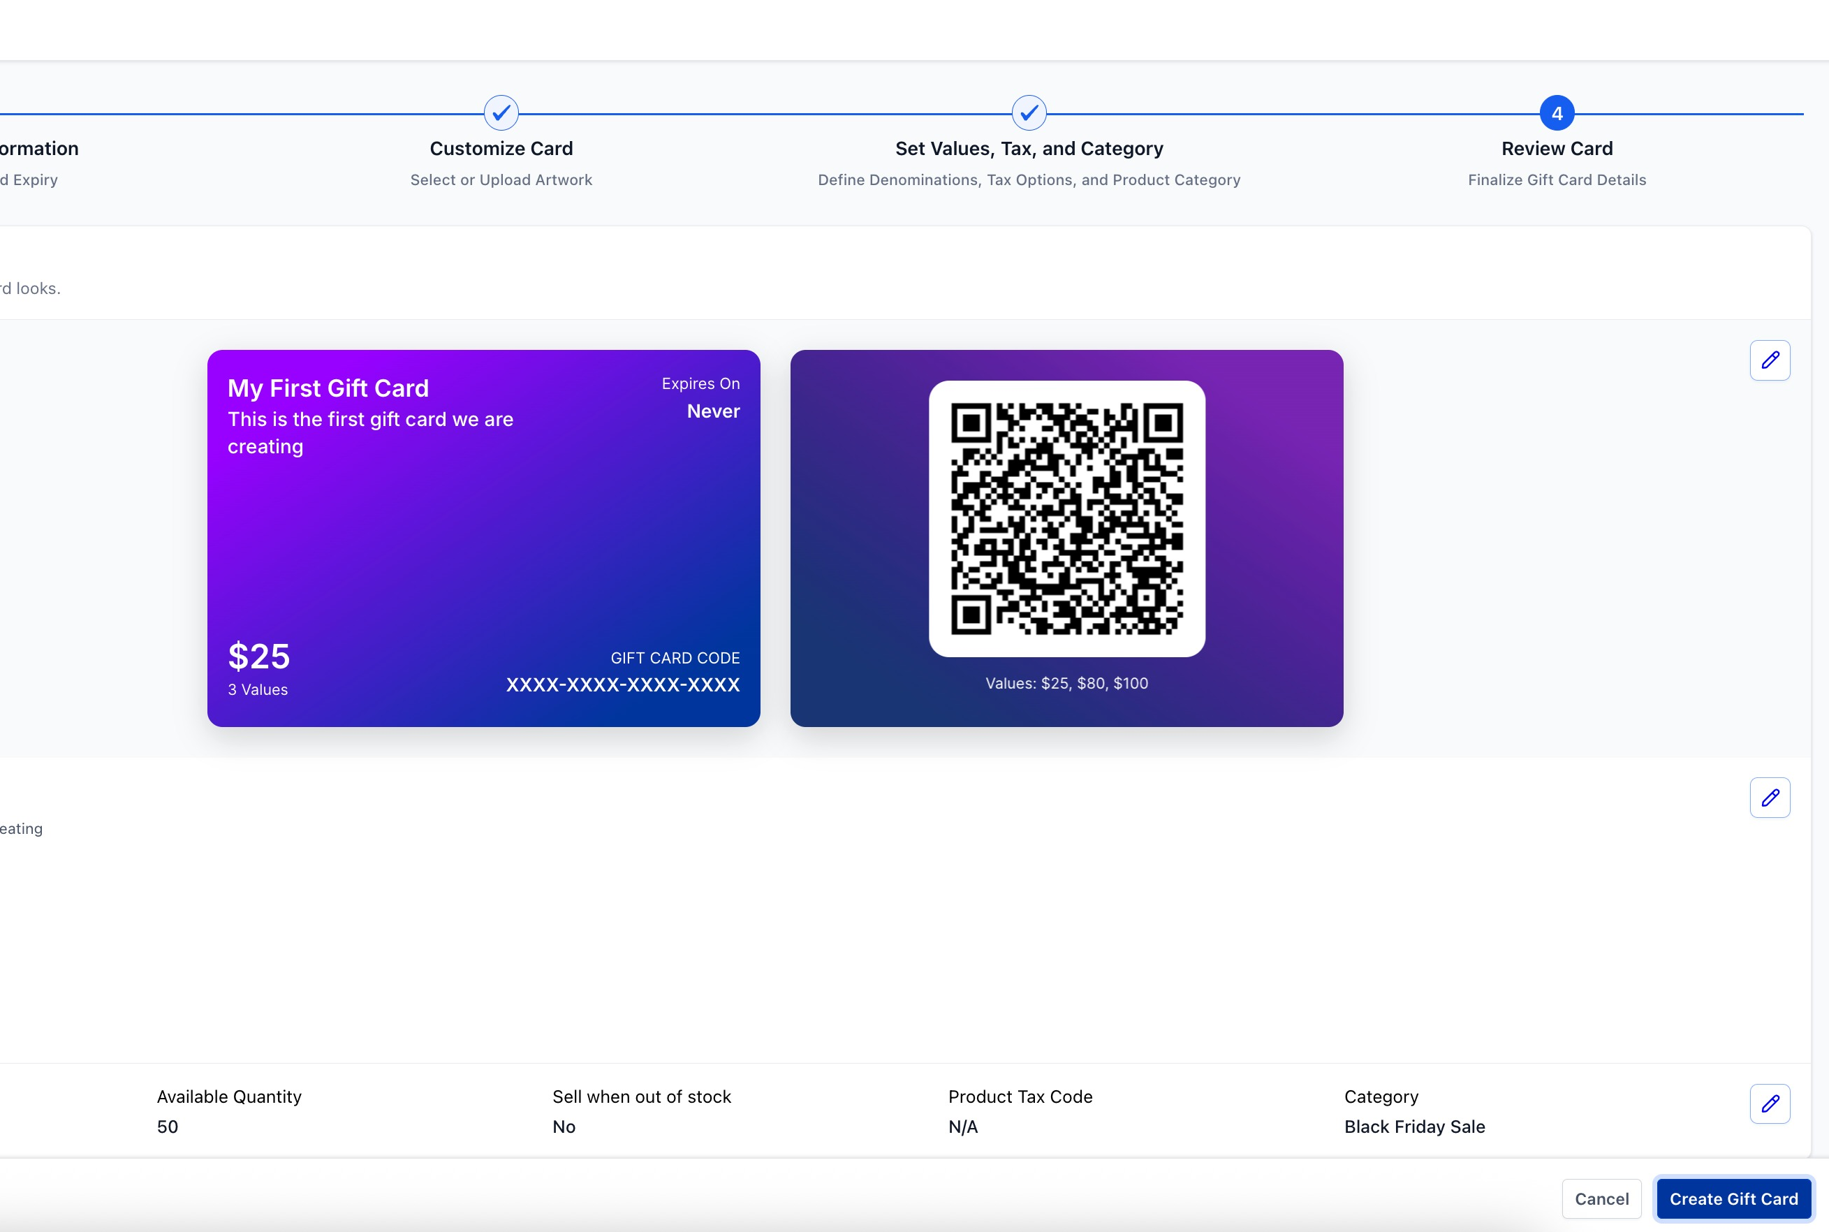
Task: Click the edit pencil beside the card preview
Action: 1770,360
